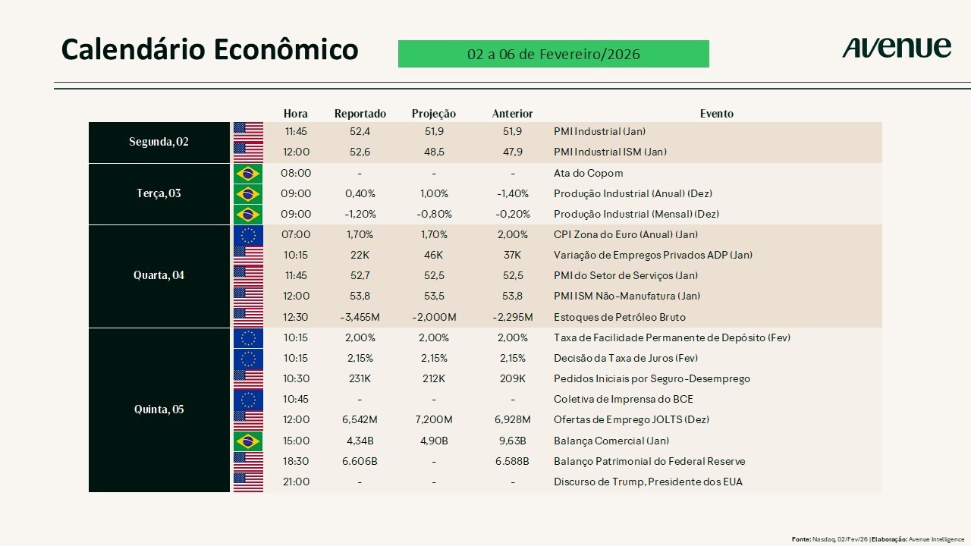Click the Segunda, 02 day label
This screenshot has width=971, height=546.
click(x=159, y=142)
